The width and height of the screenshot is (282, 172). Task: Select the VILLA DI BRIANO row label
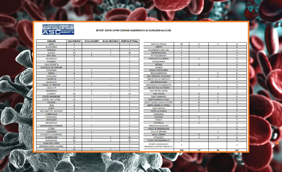pyautogui.click(x=158, y=131)
